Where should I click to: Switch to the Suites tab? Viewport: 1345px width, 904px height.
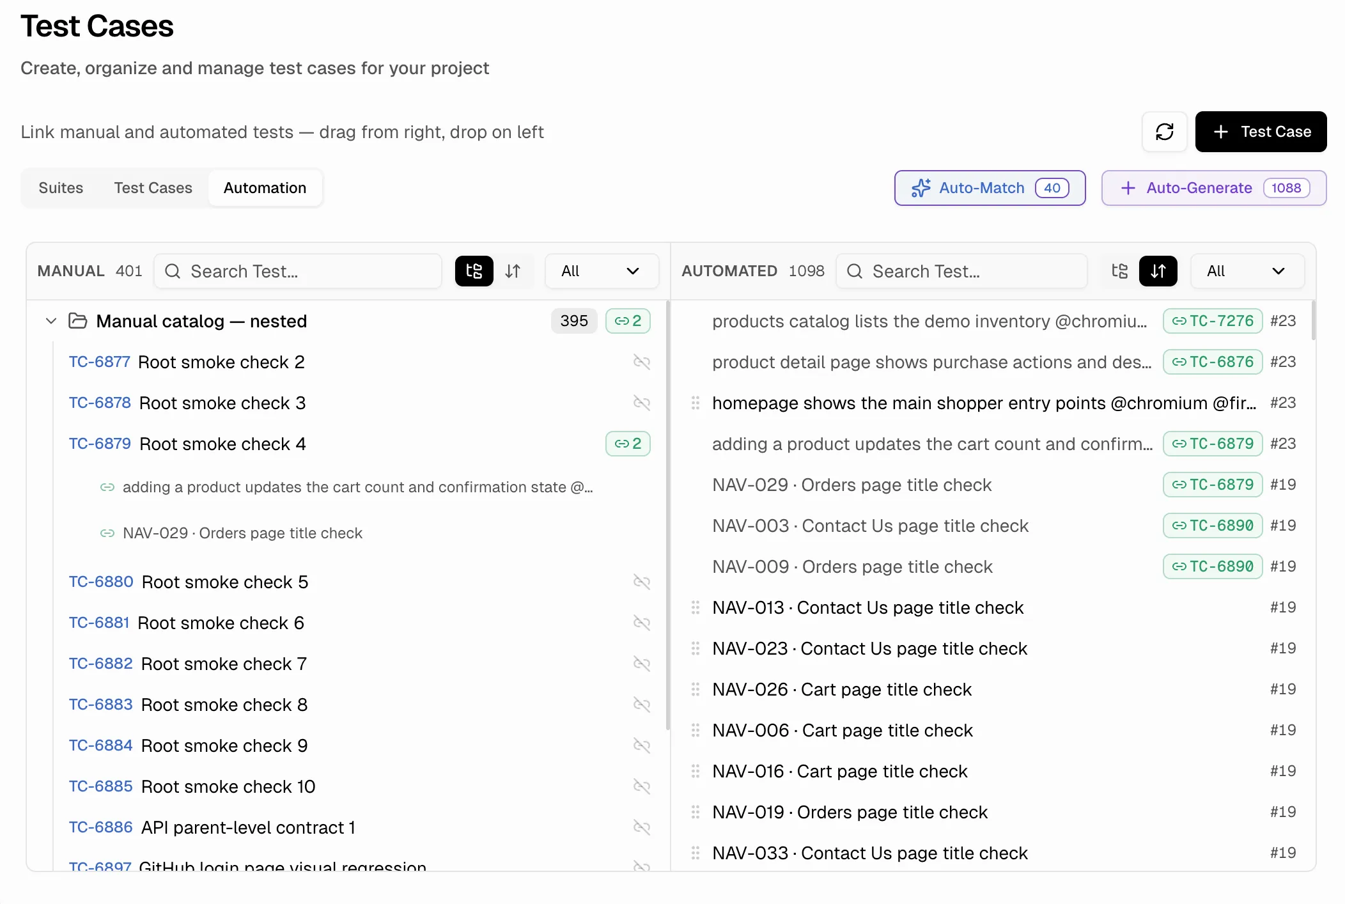pos(61,187)
